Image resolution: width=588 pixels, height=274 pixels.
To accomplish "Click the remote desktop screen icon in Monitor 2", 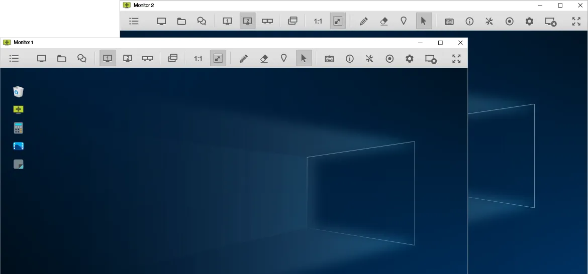I will 161,21.
